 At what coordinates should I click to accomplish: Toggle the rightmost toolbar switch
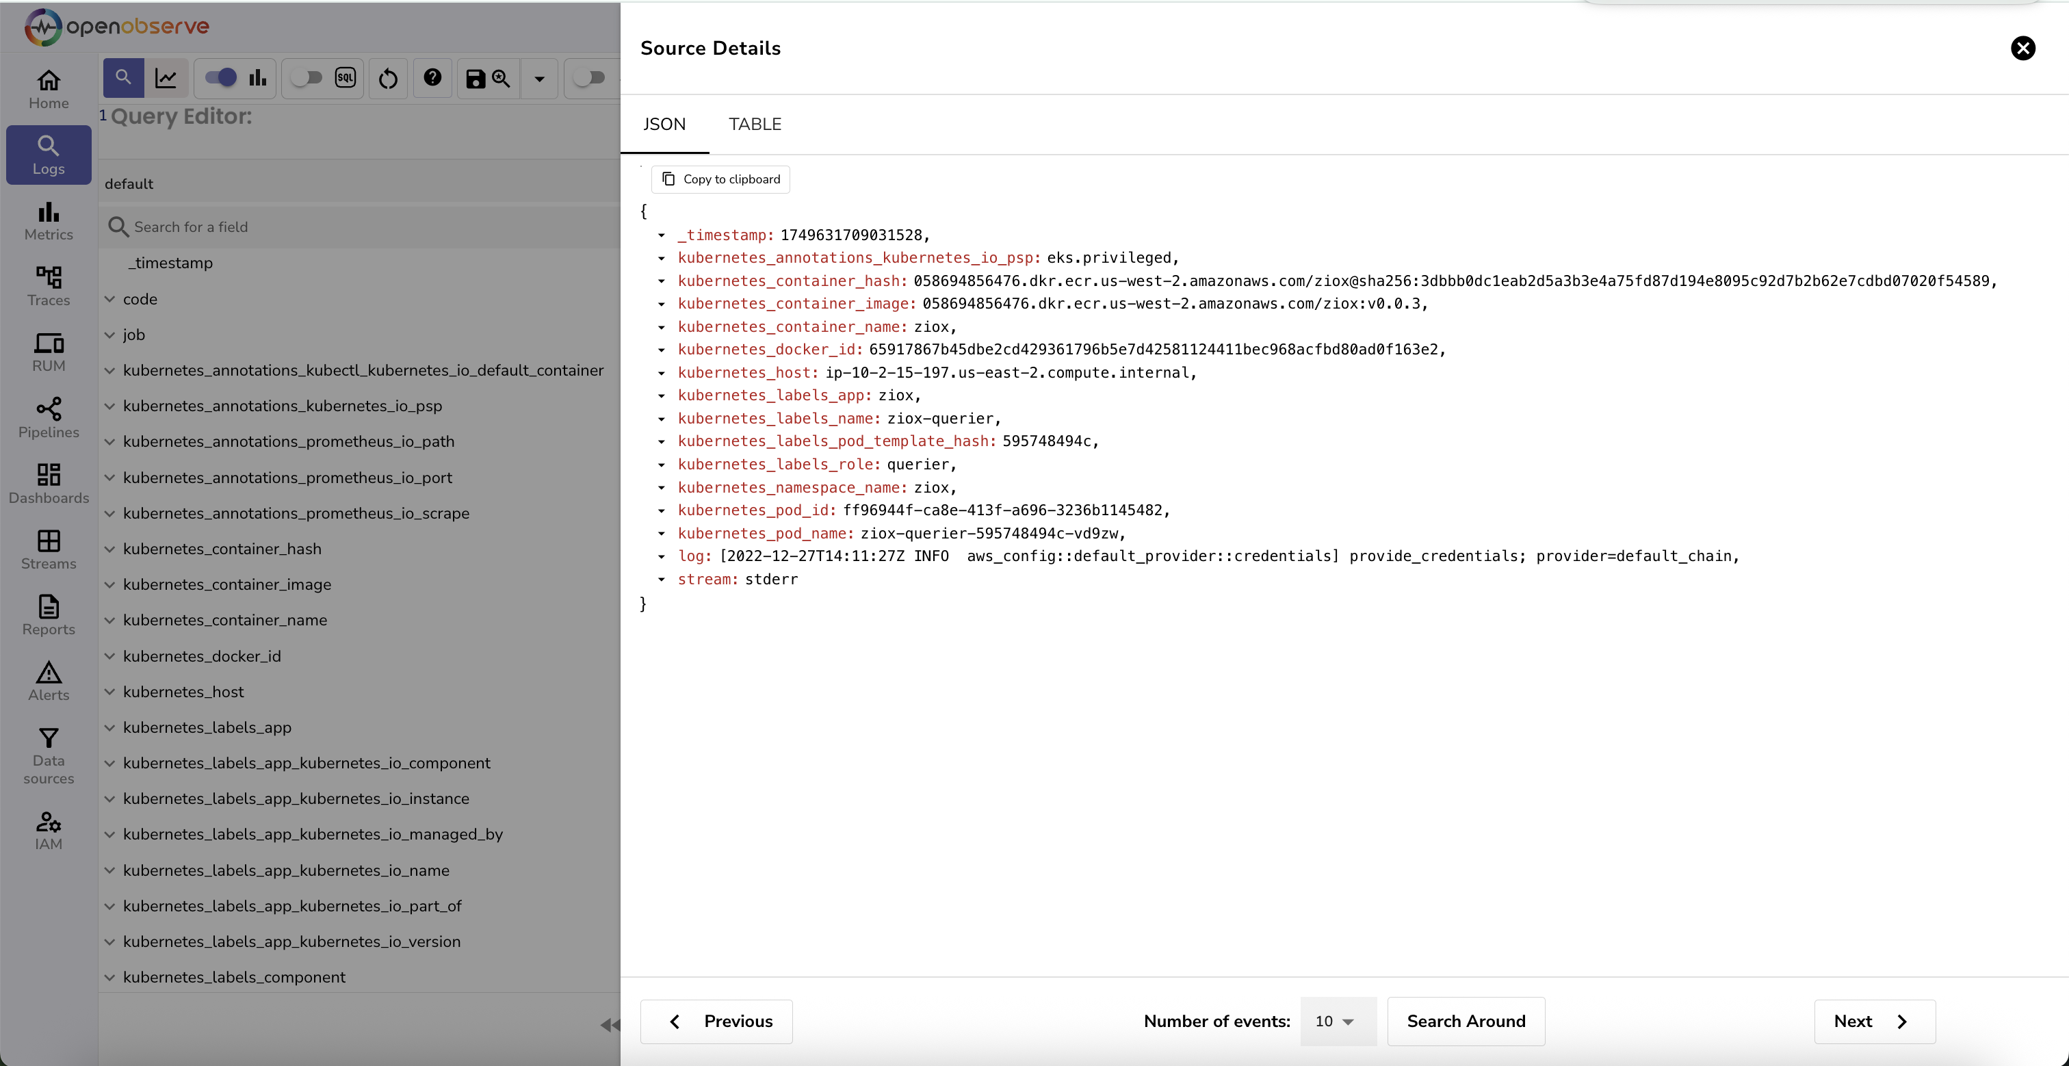pyautogui.click(x=590, y=78)
